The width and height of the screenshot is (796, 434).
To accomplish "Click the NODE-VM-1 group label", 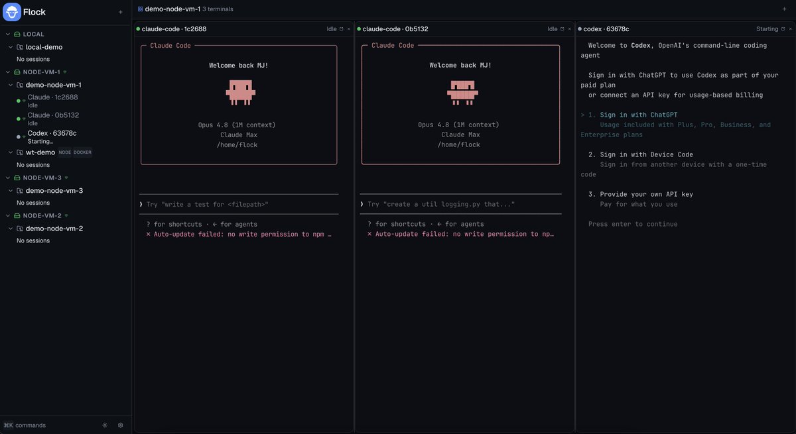I will pyautogui.click(x=42, y=72).
